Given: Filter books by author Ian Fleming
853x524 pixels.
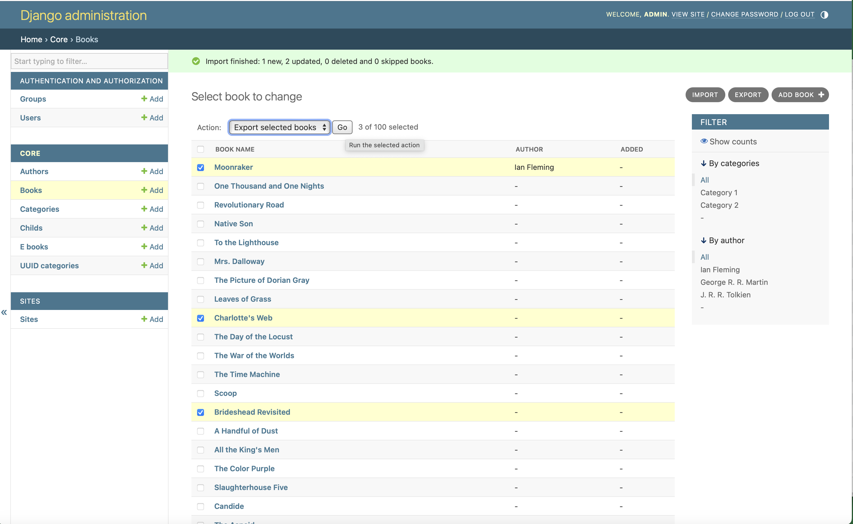Looking at the screenshot, I should (x=720, y=269).
